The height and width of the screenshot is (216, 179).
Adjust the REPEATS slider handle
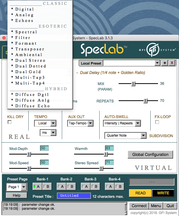[x=146, y=101]
